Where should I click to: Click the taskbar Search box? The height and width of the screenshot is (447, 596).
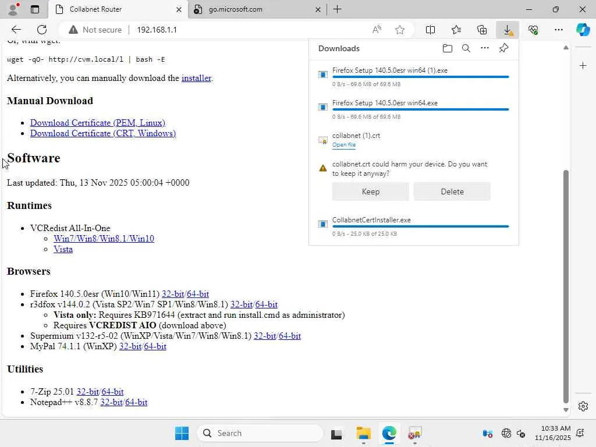pos(260,433)
